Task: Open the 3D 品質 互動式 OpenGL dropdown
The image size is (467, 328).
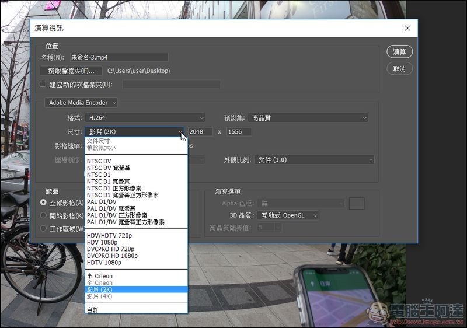Action: coord(288,215)
